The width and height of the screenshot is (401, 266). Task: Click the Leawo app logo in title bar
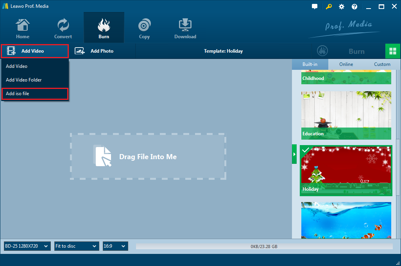[5, 6]
